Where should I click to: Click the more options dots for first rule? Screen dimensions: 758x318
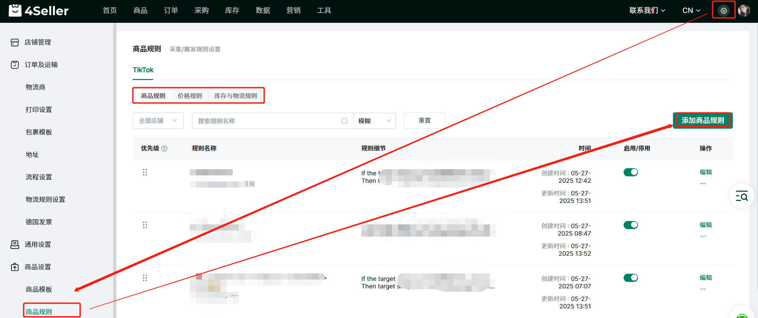coord(703,184)
